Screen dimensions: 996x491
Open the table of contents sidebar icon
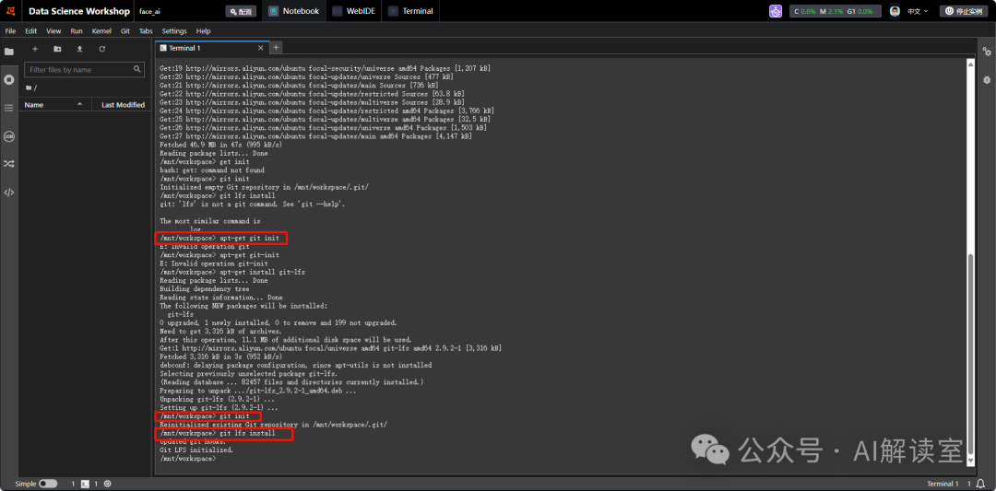9,108
